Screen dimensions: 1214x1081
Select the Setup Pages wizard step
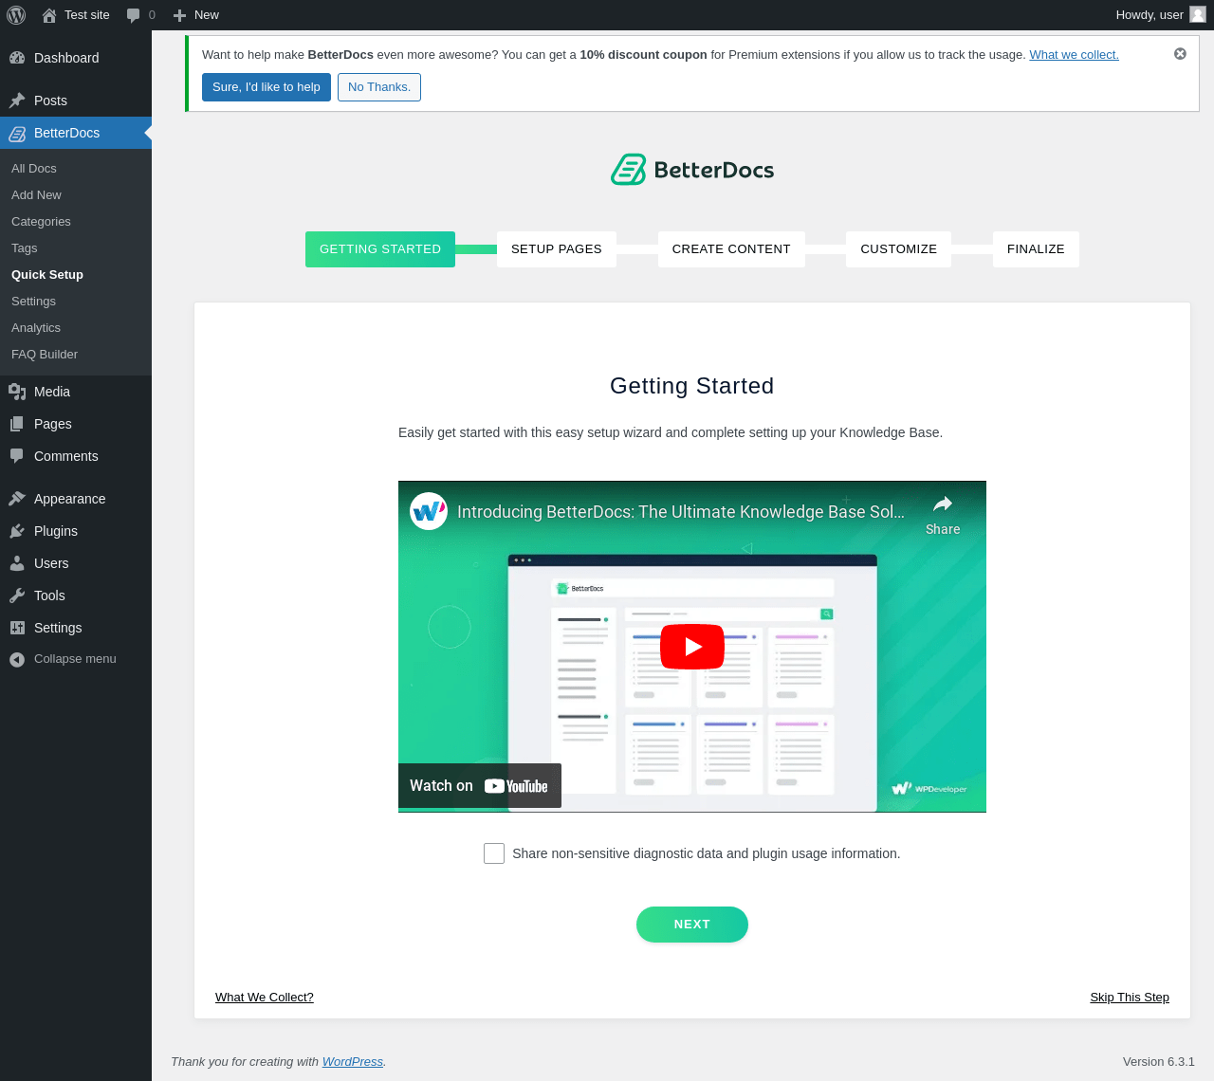557,249
